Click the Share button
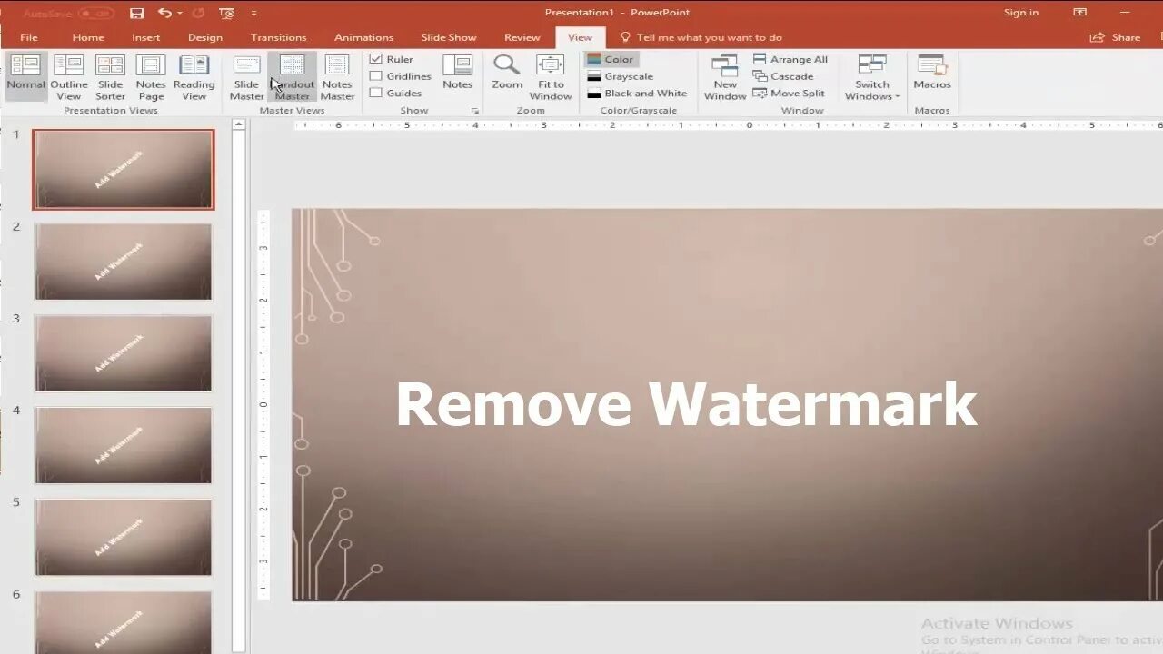Screen dimensions: 1163x654 tap(1116, 37)
